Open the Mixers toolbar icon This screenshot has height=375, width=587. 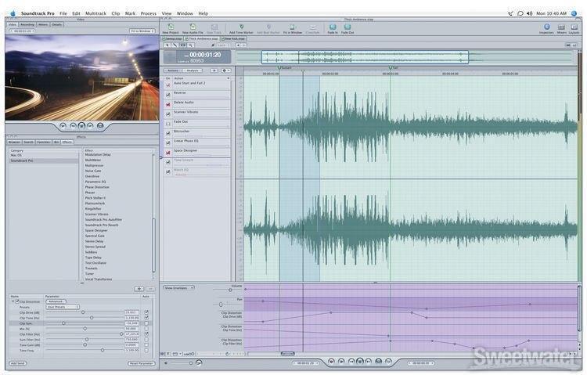(x=561, y=28)
